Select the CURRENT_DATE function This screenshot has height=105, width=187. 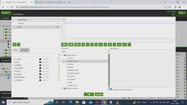pyautogui.click(x=72, y=61)
